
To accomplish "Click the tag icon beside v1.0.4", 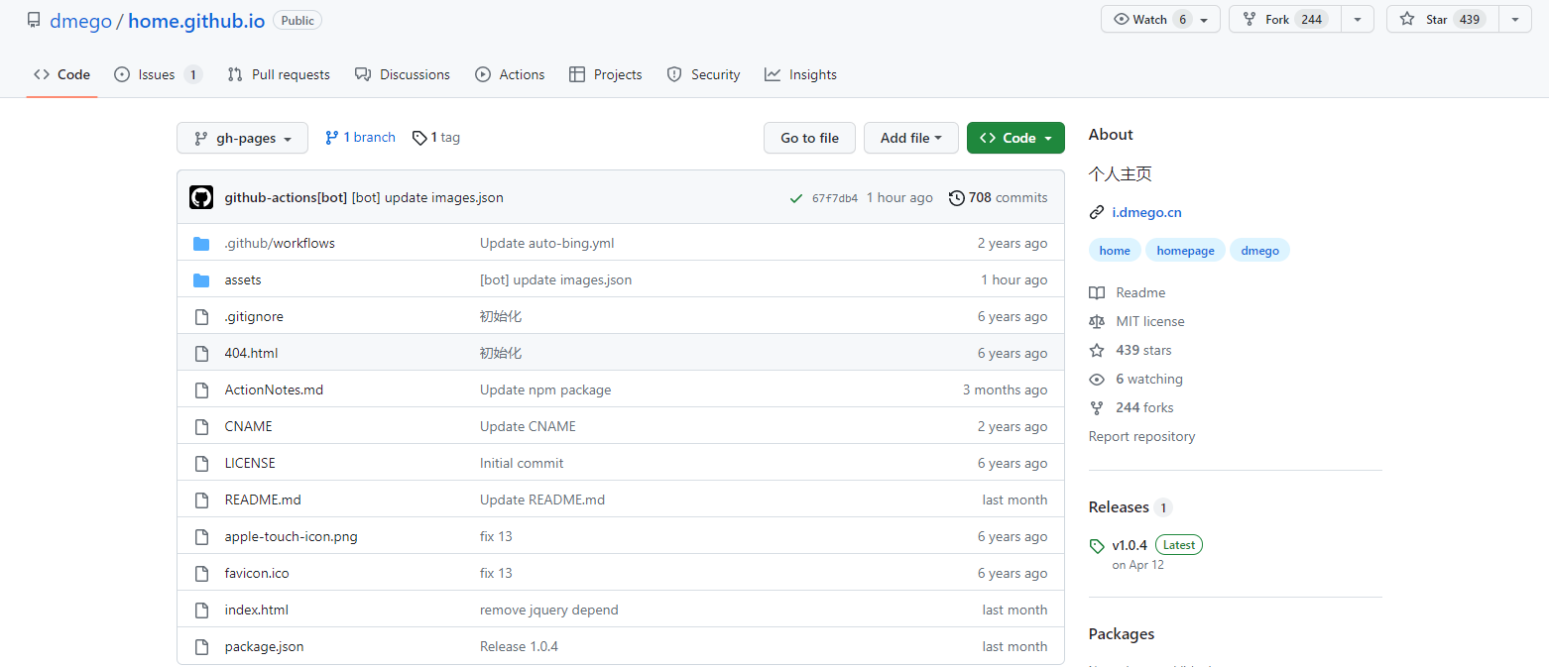I will tap(1097, 546).
